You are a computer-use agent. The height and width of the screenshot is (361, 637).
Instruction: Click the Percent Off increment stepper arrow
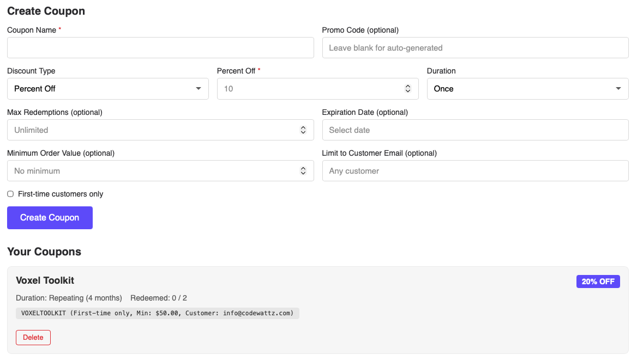(408, 85)
